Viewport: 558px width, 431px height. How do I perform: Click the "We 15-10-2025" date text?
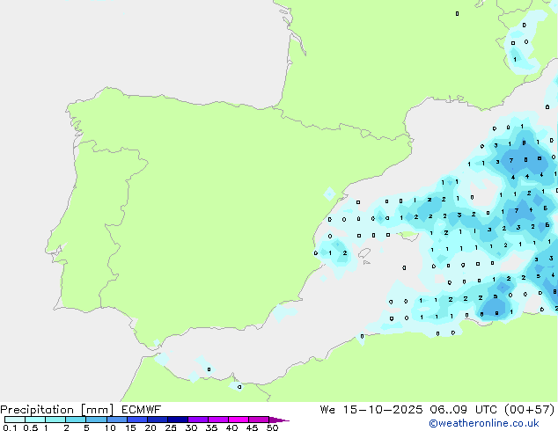click(x=371, y=410)
